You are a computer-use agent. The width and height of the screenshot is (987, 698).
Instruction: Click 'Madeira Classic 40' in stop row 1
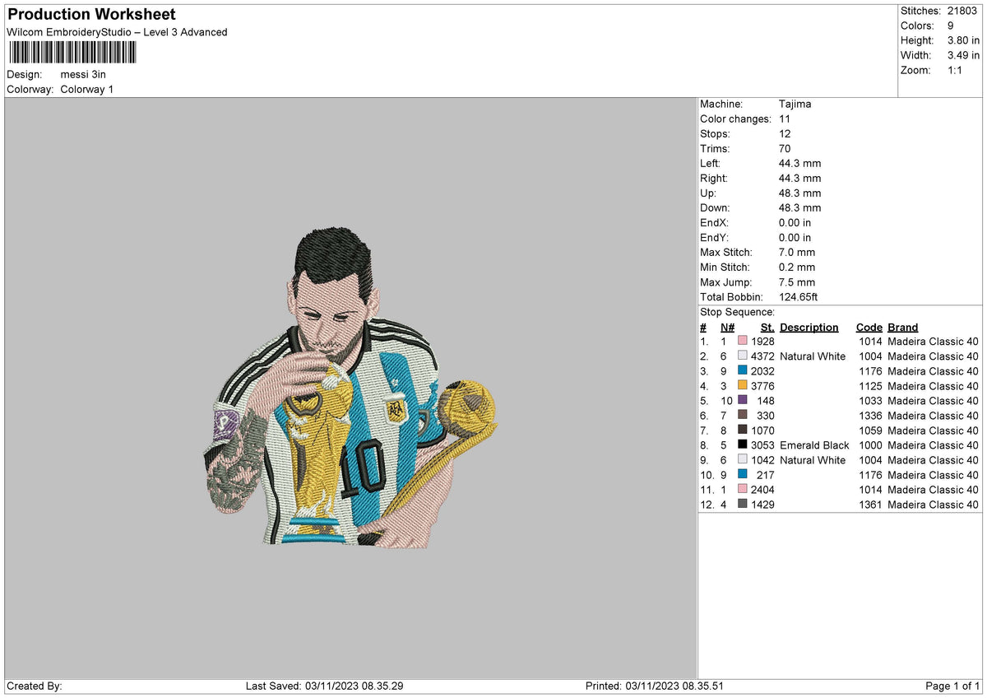coord(934,342)
